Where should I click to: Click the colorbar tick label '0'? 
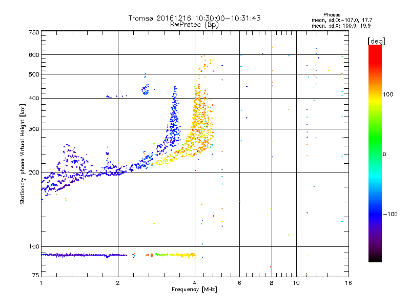(384, 155)
